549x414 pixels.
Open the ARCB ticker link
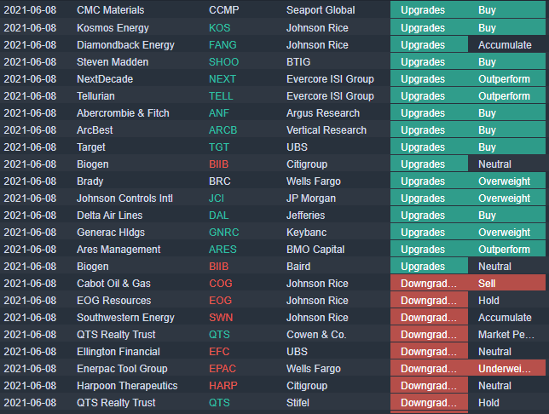click(224, 130)
